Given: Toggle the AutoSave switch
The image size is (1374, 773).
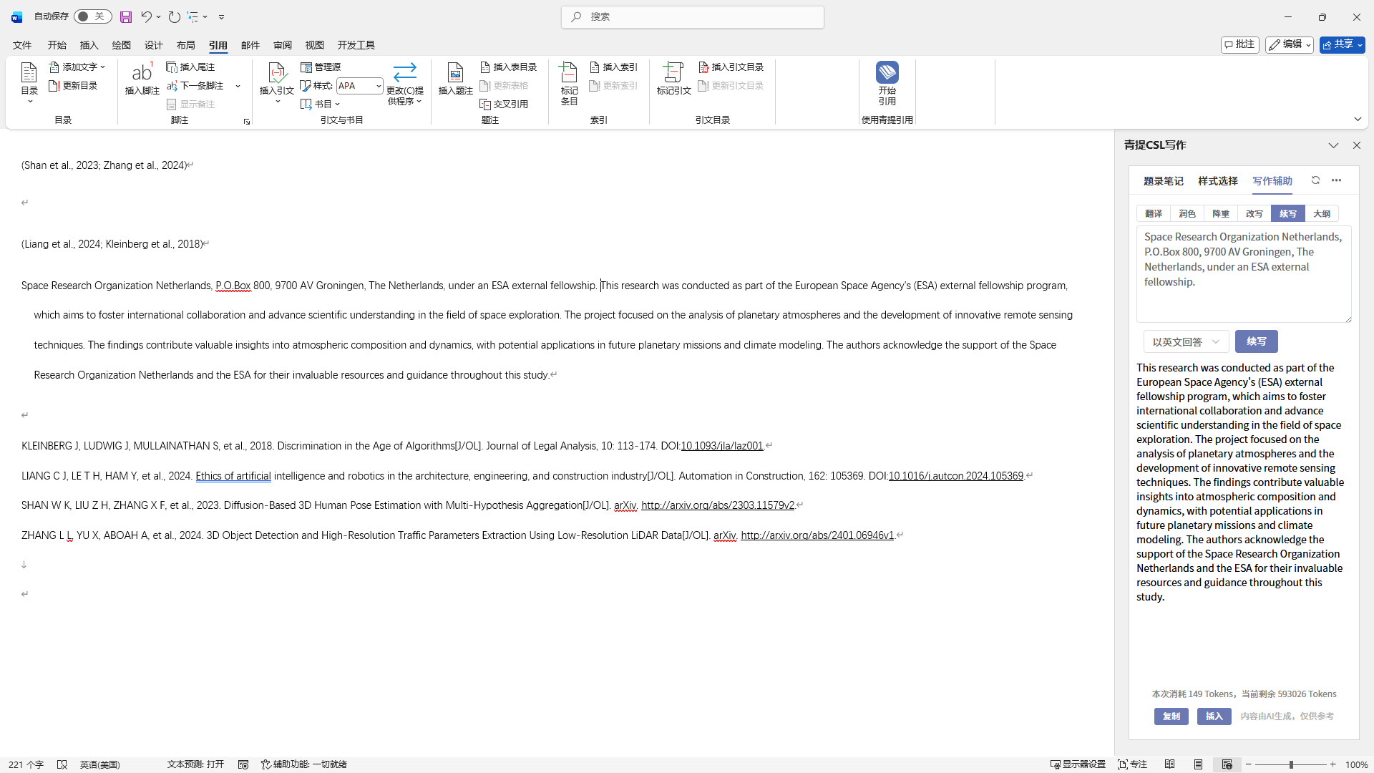Looking at the screenshot, I should pyautogui.click(x=92, y=16).
